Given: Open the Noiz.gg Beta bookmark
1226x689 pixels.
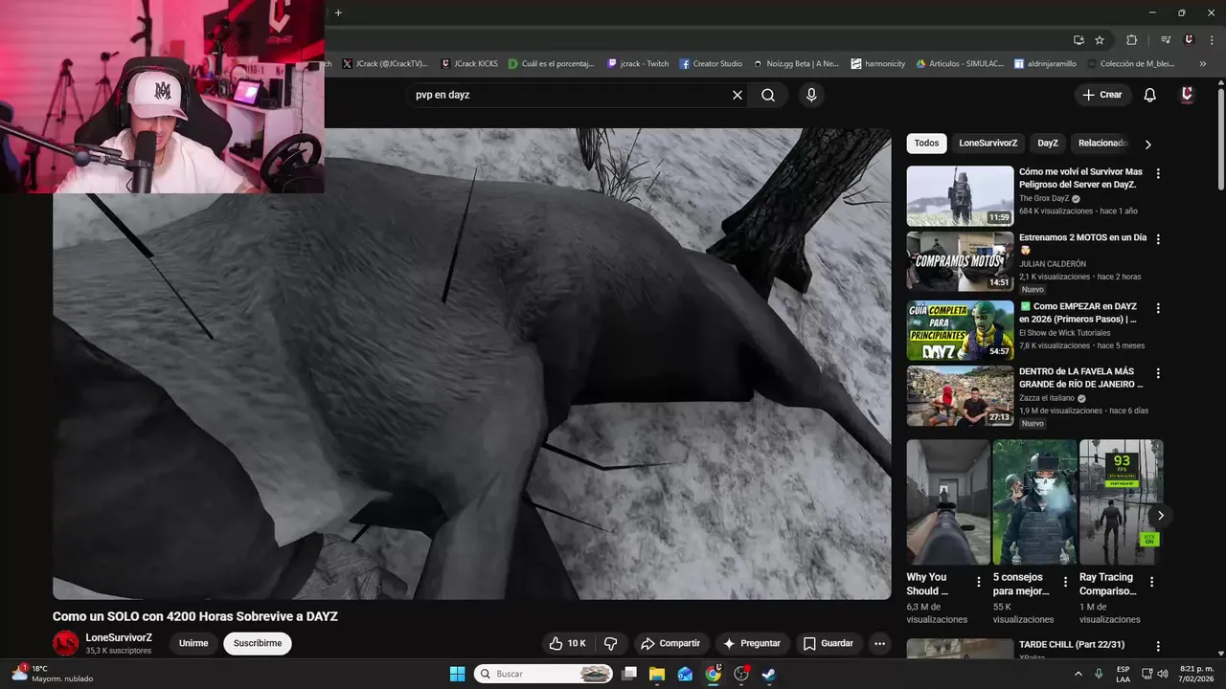Looking at the screenshot, I should pos(796,64).
